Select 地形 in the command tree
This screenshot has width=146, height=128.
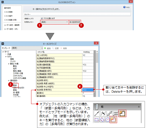point(15,69)
